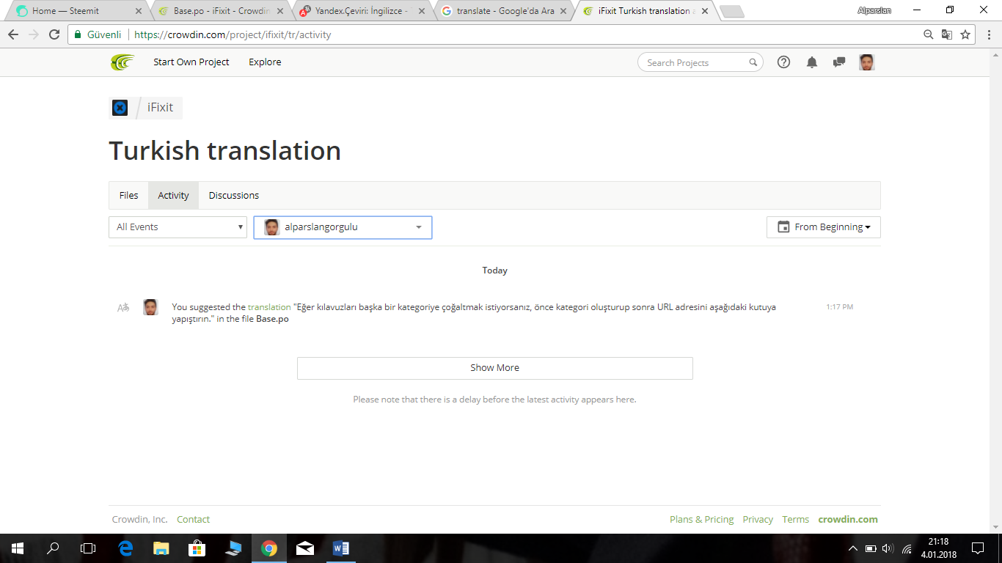Open the Mail app from the taskbar
Screen dimensions: 1002x563
[305, 548]
